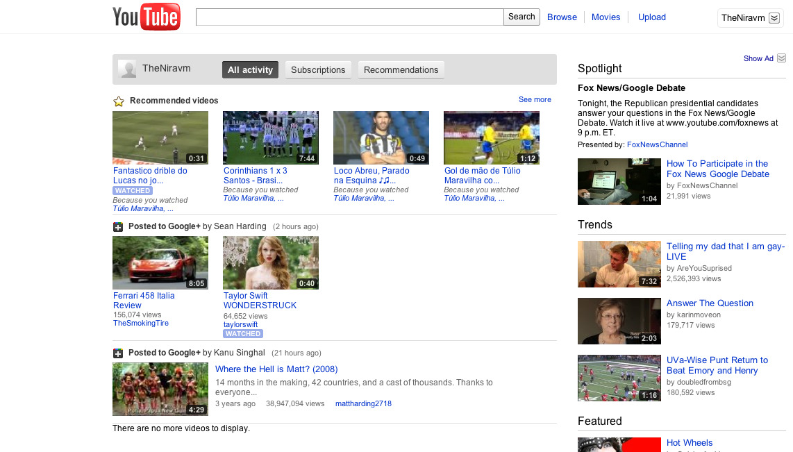
Task: Click Túlio Maravilha link under Loco Abreu
Action: coord(364,198)
